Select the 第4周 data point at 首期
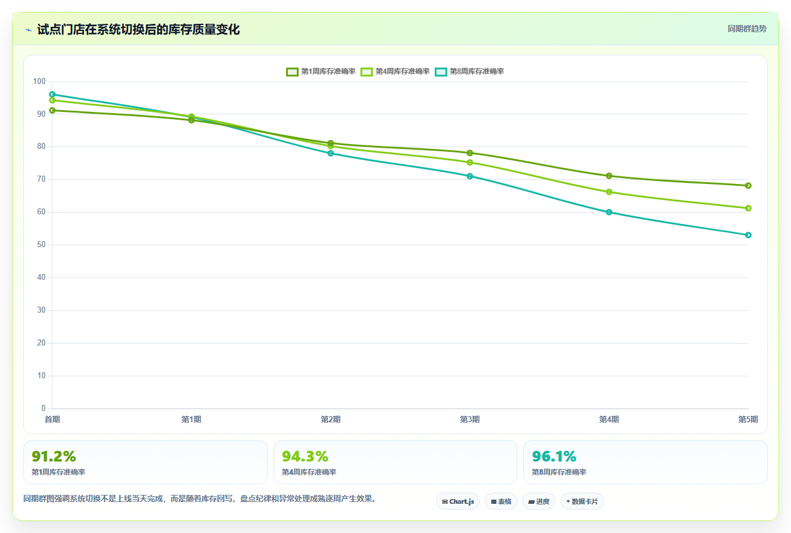 pyautogui.click(x=52, y=100)
